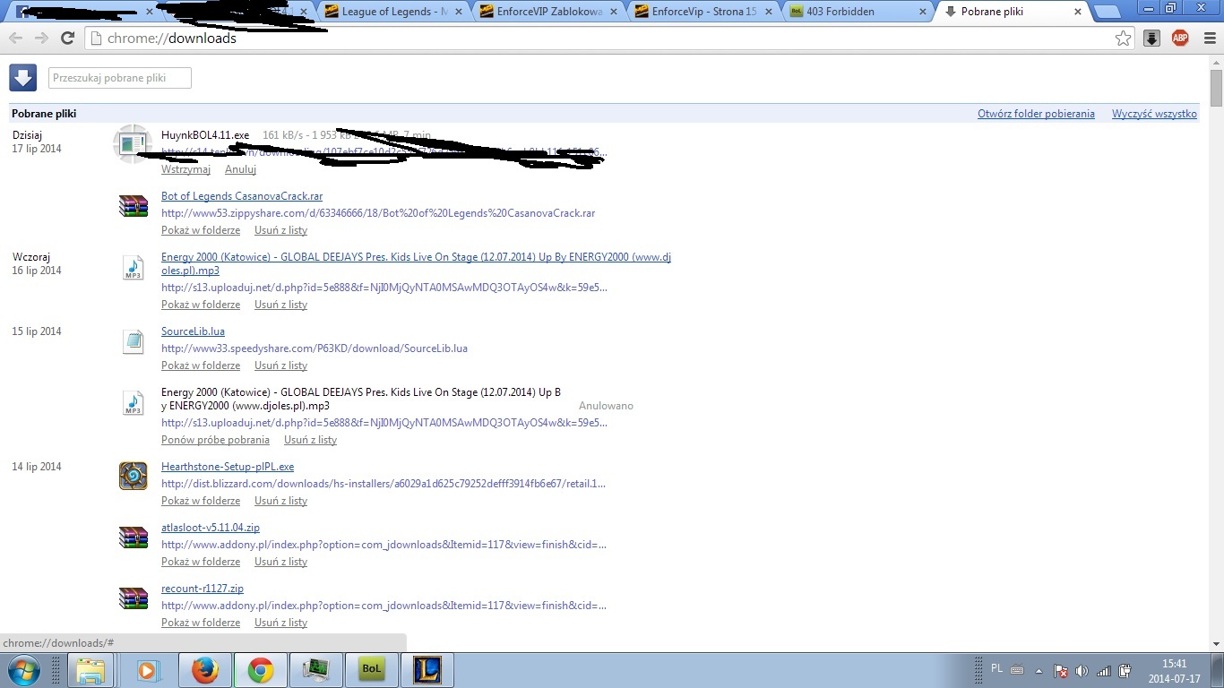1224x688 pixels.
Task: Open Hearthstone-Setup-plPL.exe file link
Action: [228, 467]
